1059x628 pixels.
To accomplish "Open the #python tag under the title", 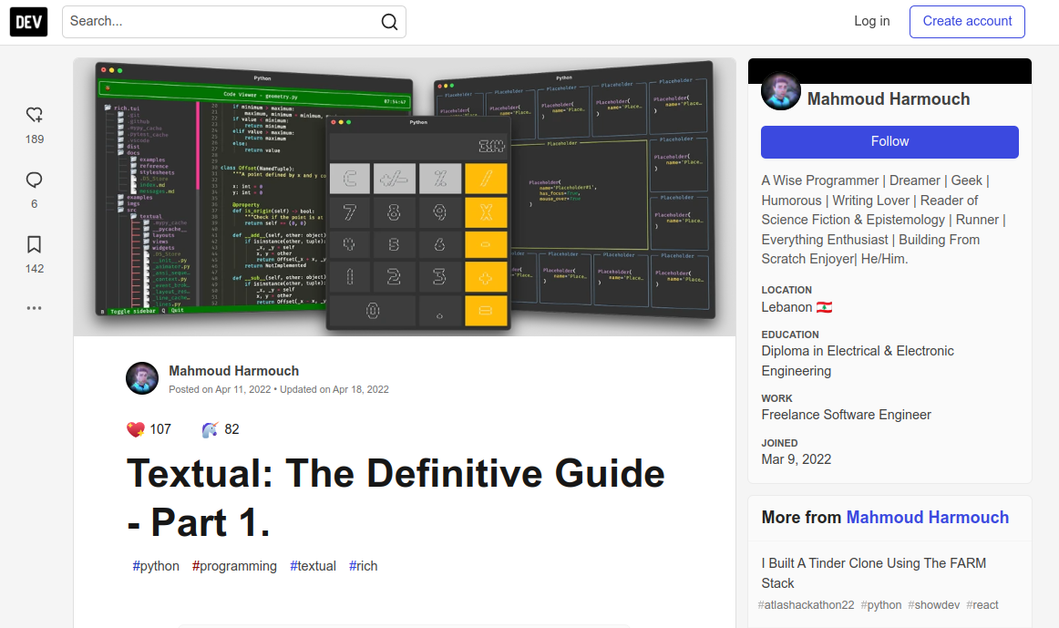I will tap(156, 566).
